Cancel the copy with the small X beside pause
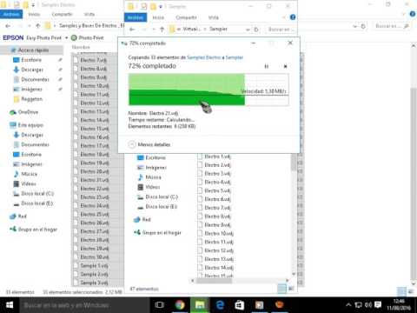The height and width of the screenshot is (313, 417). [285, 66]
